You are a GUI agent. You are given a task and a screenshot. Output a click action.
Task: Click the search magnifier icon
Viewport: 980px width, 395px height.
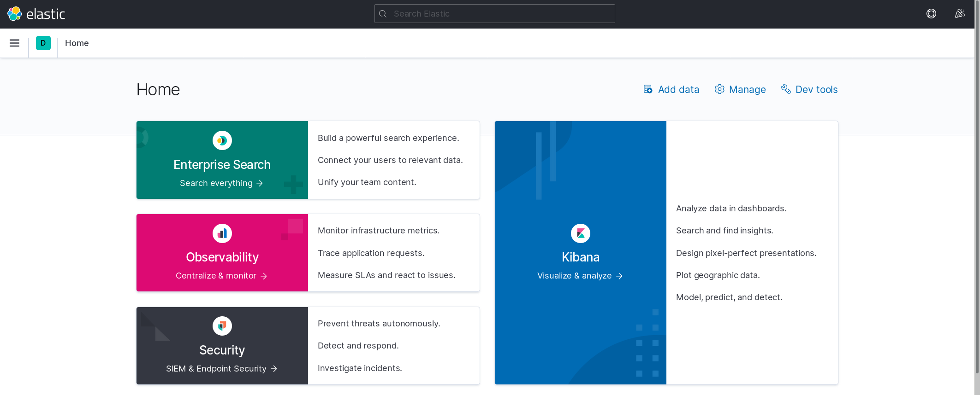383,14
